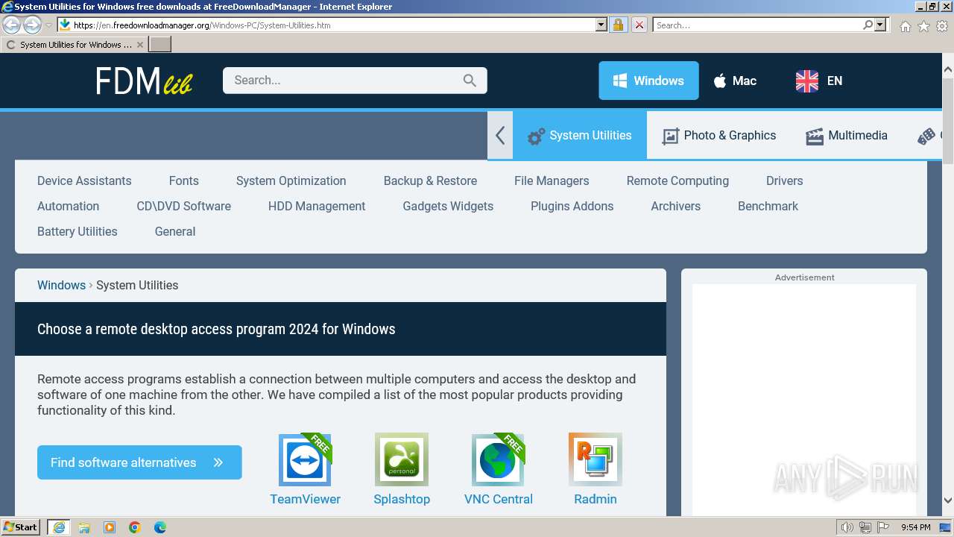Click the IE forward arrow button
954x537 pixels.
pos(32,25)
